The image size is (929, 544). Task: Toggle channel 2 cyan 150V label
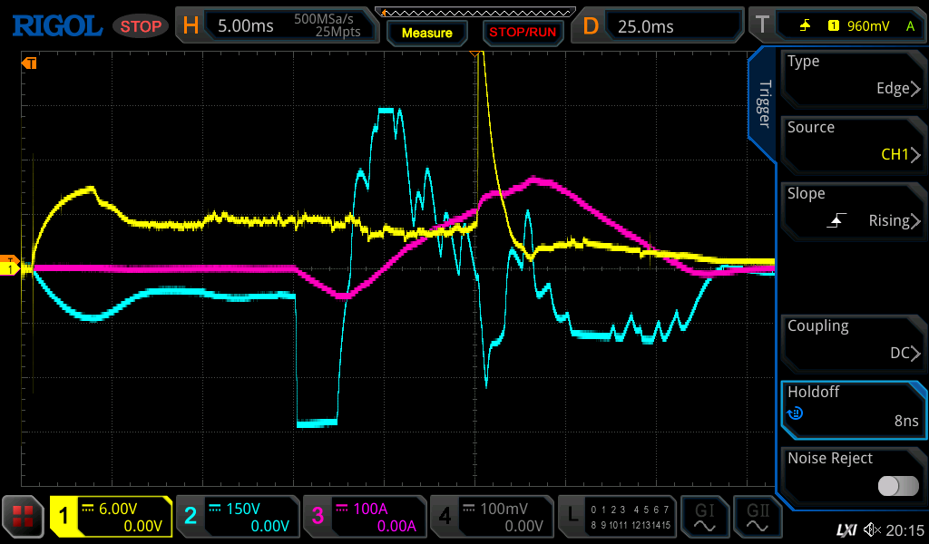coord(237,517)
